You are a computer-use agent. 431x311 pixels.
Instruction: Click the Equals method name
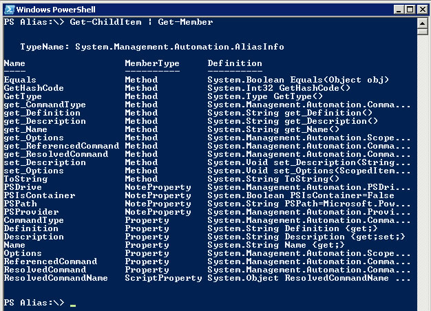coord(20,80)
